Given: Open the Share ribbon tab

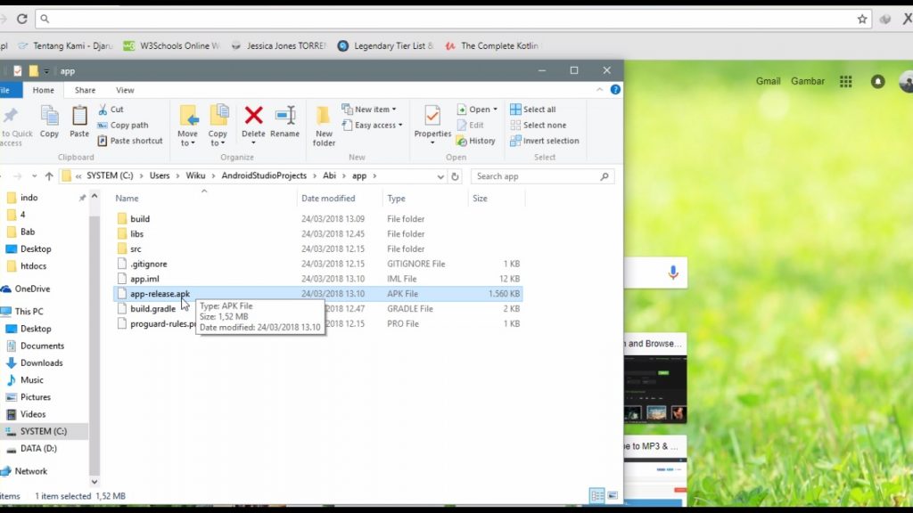Looking at the screenshot, I should pyautogui.click(x=85, y=90).
